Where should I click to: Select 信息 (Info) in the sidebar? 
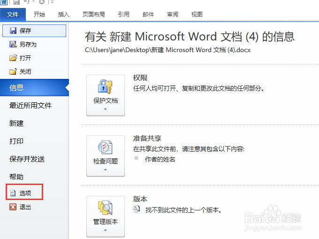point(34,87)
